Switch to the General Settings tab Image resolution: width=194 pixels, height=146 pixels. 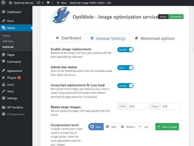pyautogui.click(x=108, y=38)
